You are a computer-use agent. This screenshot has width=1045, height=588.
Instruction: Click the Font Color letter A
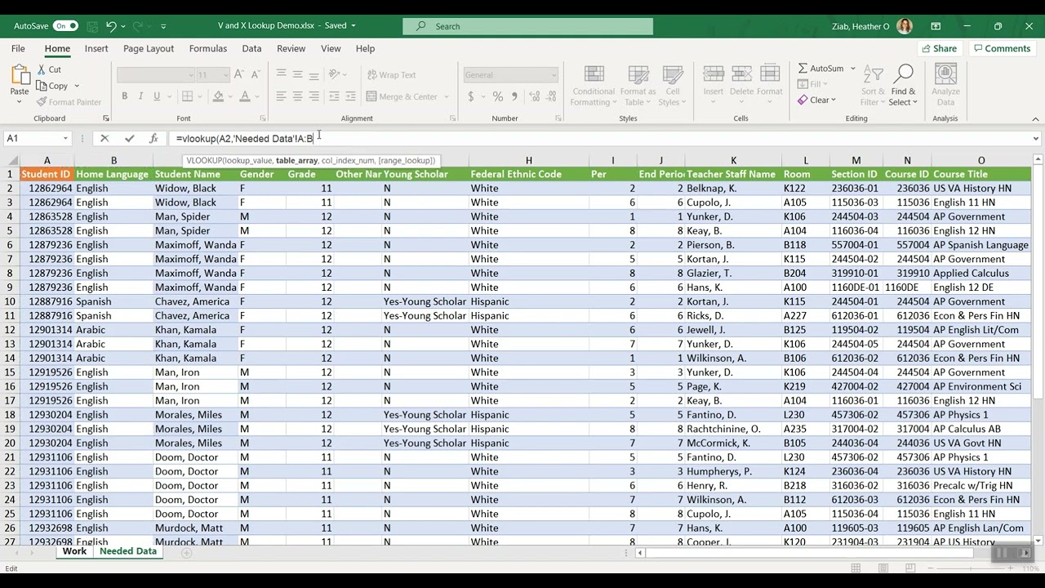pos(244,96)
